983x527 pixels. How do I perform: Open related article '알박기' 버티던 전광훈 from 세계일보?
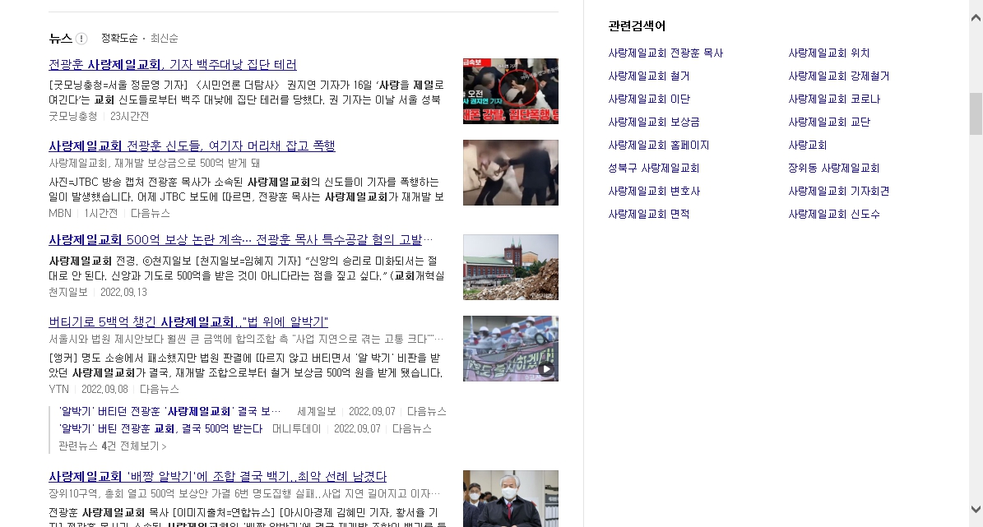tap(170, 412)
